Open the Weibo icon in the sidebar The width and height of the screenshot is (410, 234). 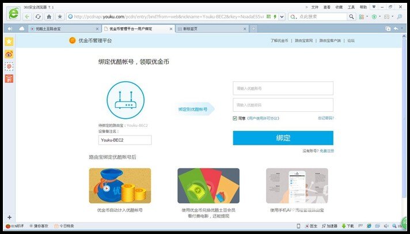(9, 54)
